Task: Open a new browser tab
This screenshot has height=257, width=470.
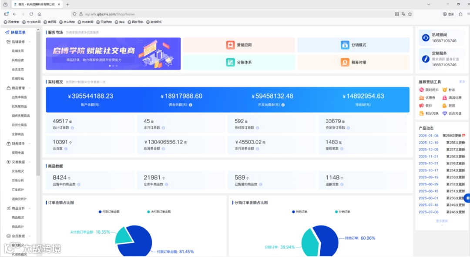Action: click(67, 4)
